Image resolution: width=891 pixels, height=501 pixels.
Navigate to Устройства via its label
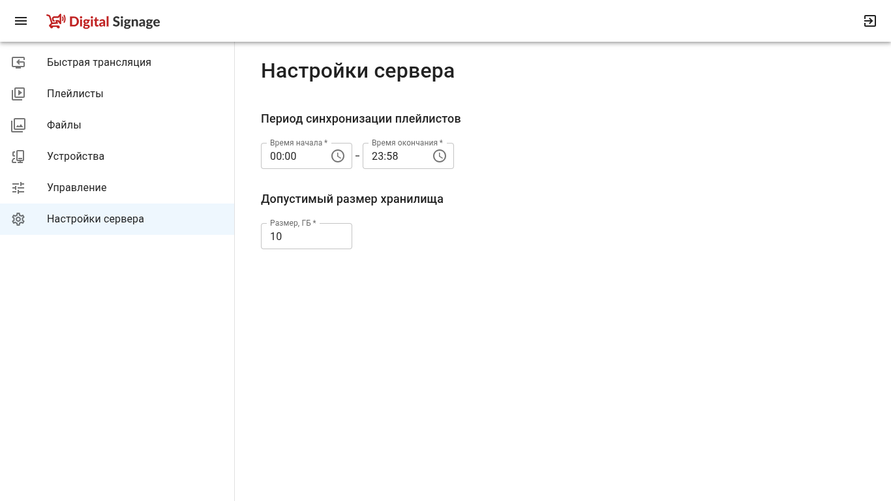[76, 157]
